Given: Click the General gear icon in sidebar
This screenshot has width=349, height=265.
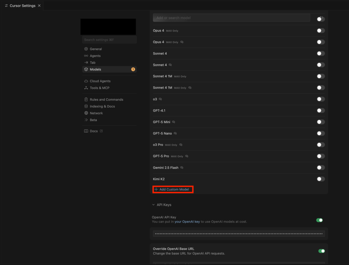Looking at the screenshot, I should [86, 49].
